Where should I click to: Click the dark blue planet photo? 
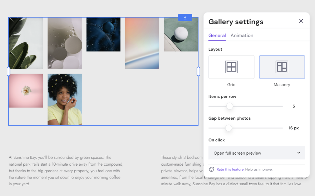click(x=103, y=34)
